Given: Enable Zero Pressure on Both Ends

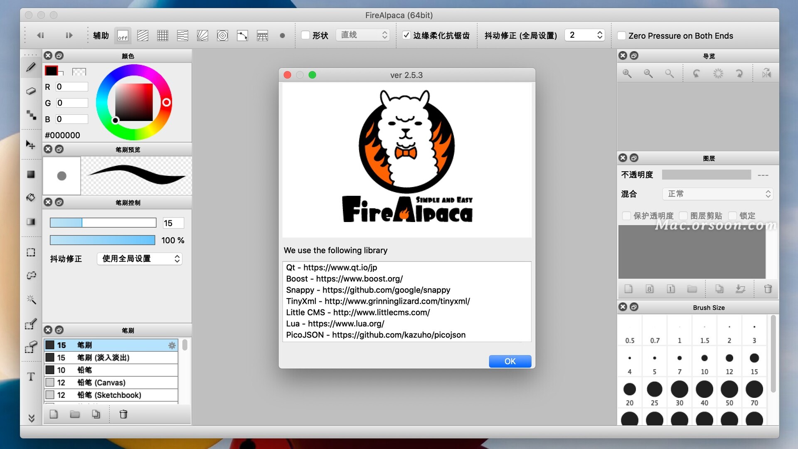Looking at the screenshot, I should [x=621, y=36].
